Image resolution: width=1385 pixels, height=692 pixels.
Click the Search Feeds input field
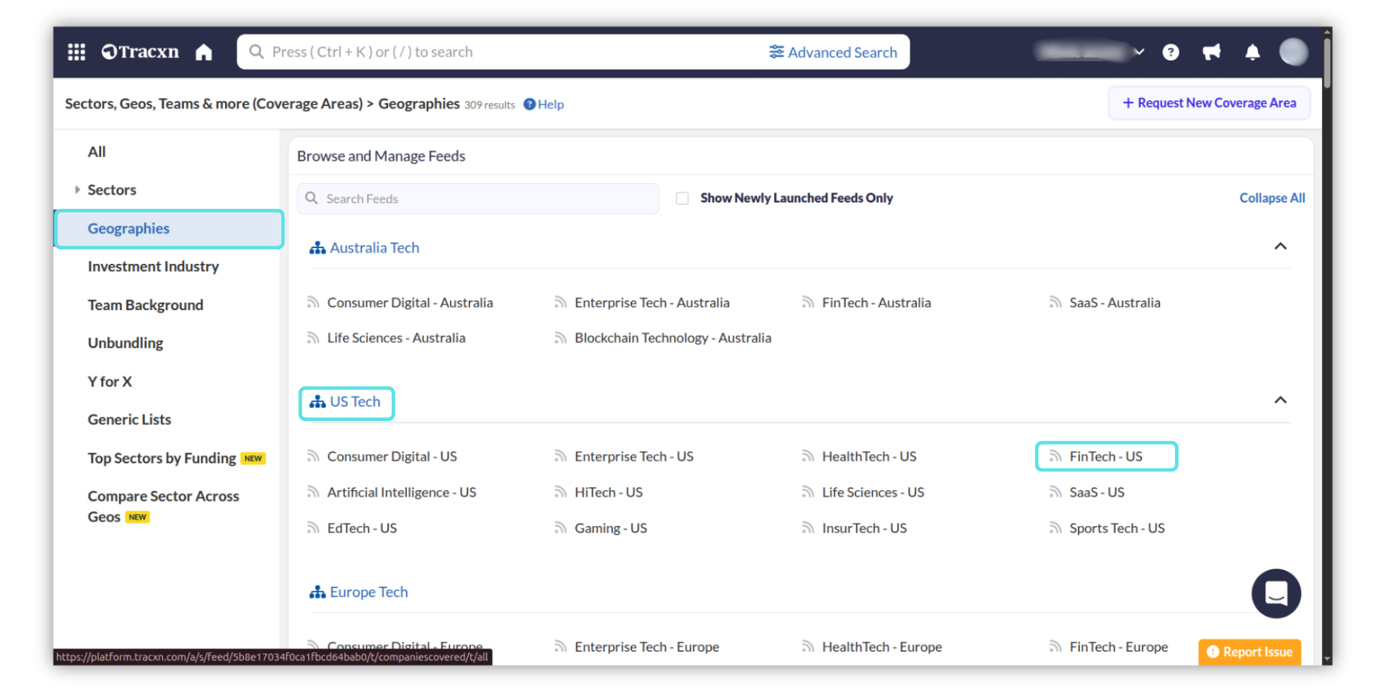[483, 198]
